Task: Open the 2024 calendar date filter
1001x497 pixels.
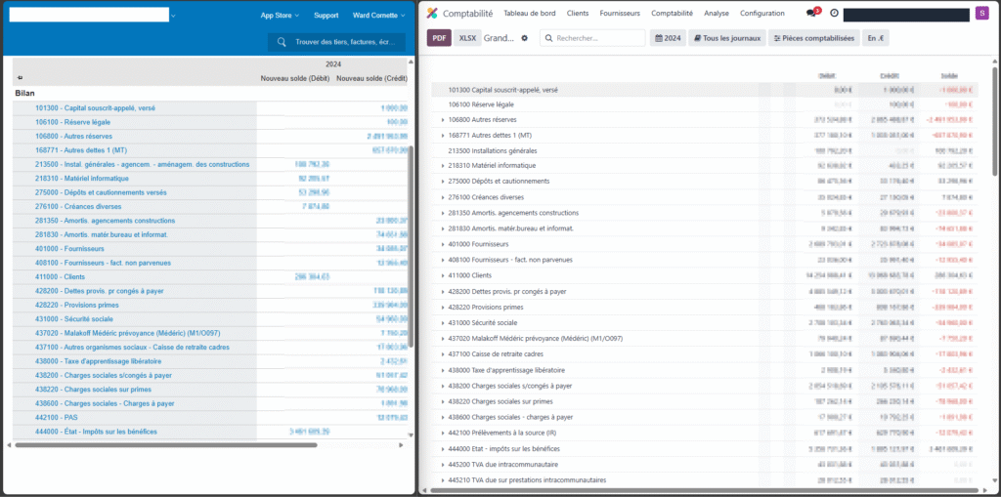Action: (668, 38)
